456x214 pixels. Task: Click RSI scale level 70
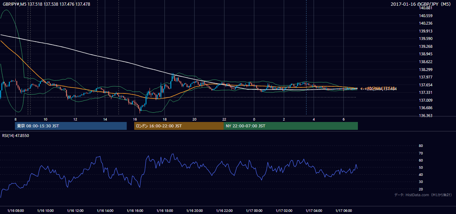[x=421, y=153]
